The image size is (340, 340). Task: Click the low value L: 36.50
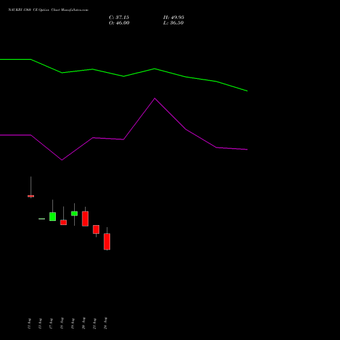tap(173, 23)
